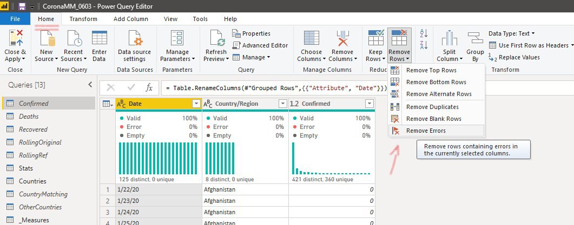This screenshot has width=574, height=225.
Task: Select Remove Blank Rows menu item
Action: [437, 119]
